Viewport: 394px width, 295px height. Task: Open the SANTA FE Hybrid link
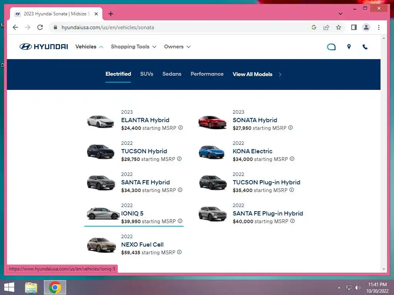[145, 182]
